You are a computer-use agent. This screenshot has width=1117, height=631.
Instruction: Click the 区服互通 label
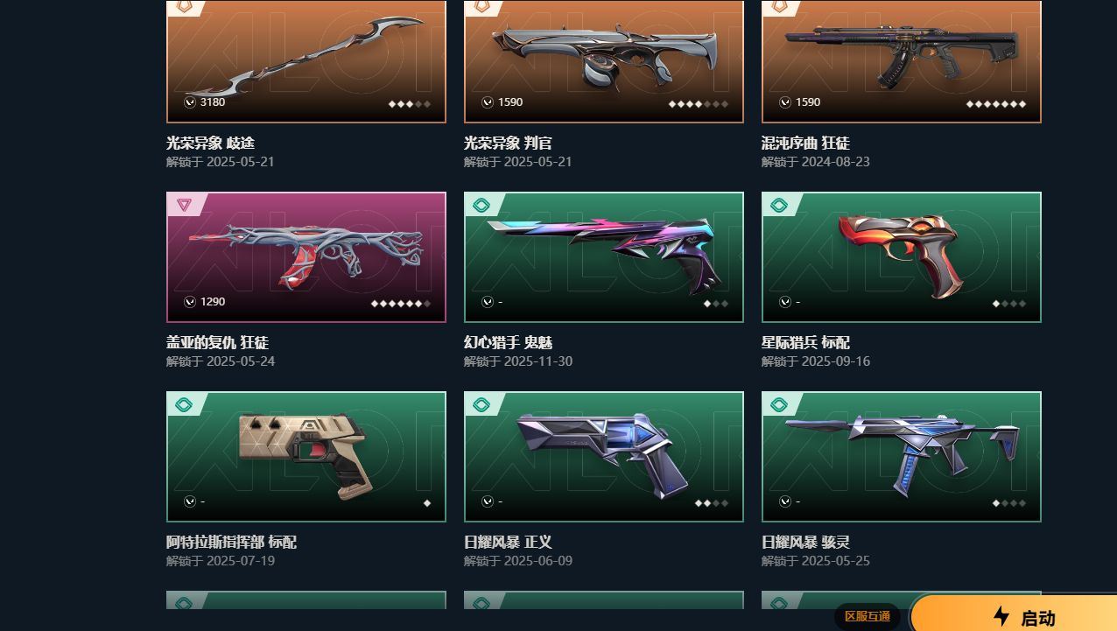coord(868,616)
